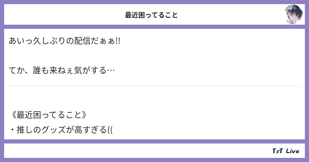The height and width of the screenshot is (162, 309).
Task: Click the ellipsis after 気がする
Action: (110, 70)
